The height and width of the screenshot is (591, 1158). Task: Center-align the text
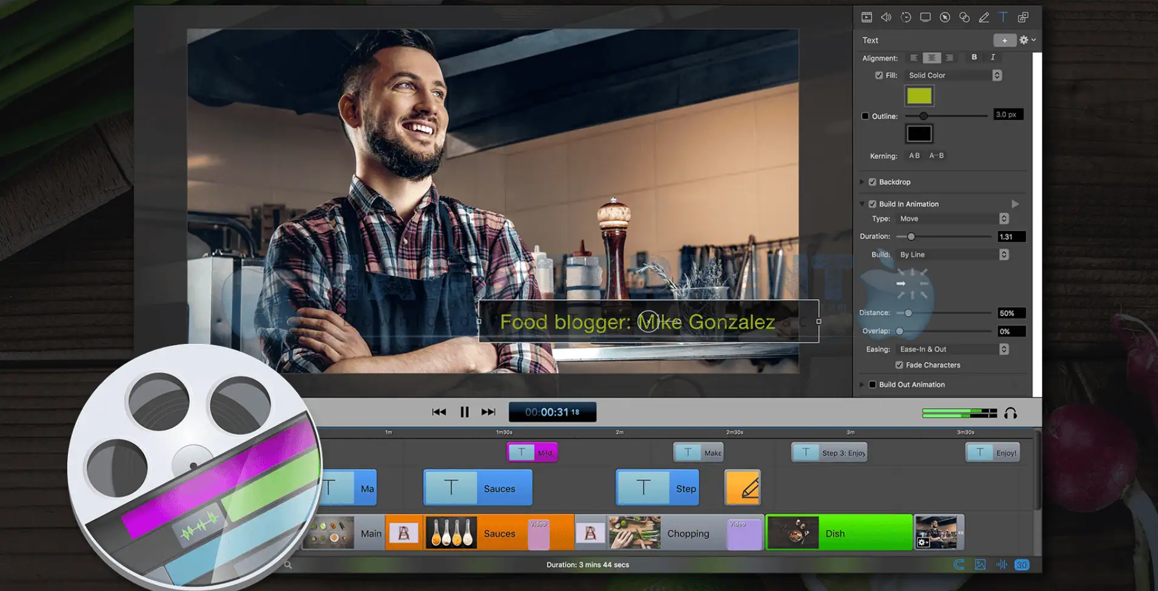coord(931,58)
